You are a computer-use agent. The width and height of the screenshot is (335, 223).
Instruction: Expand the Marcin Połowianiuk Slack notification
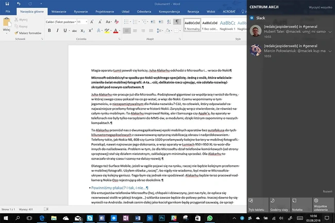pyautogui.click(x=330, y=51)
